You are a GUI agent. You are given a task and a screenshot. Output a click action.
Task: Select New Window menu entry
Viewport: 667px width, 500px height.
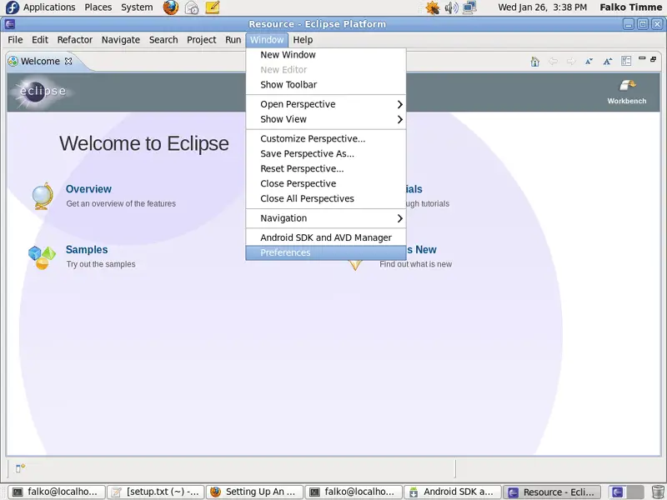(x=326, y=55)
